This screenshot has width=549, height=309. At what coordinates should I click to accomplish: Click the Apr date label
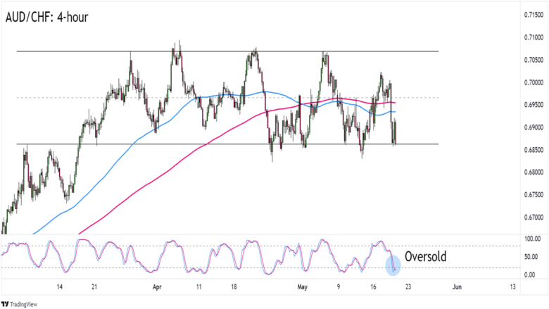[x=157, y=287]
